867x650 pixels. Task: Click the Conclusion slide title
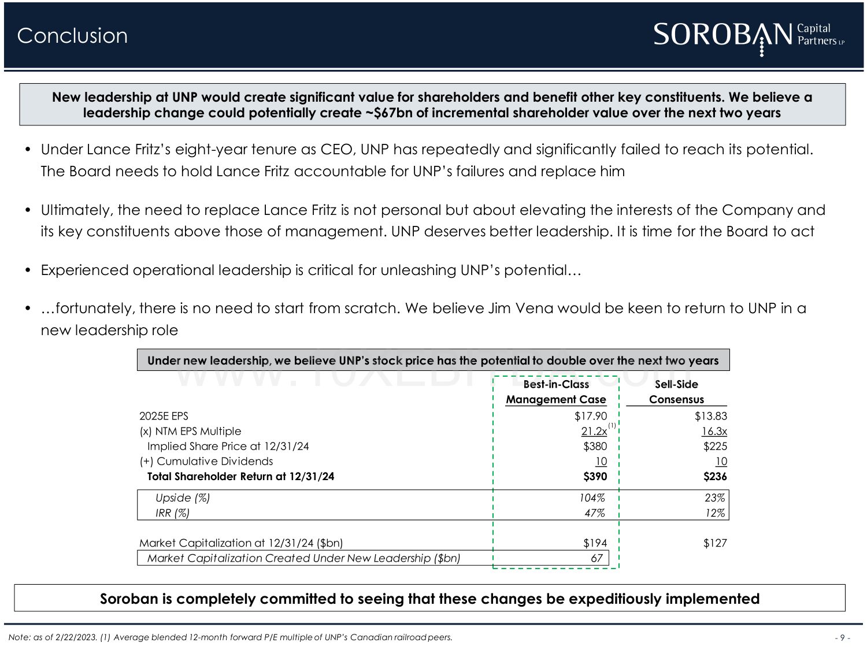[72, 36]
